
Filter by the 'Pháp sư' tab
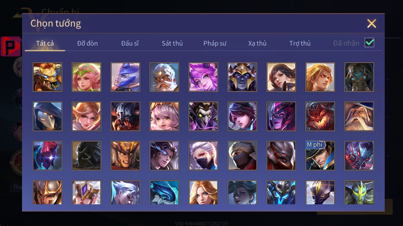[215, 43]
